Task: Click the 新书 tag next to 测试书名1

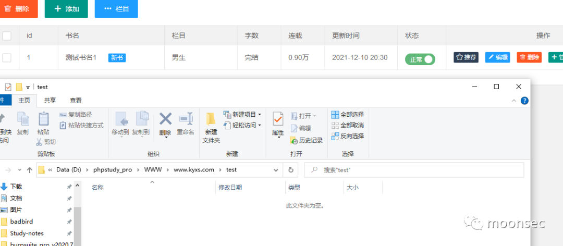Action: pyautogui.click(x=117, y=57)
